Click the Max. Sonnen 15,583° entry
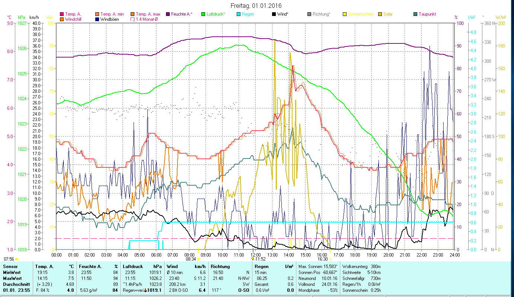This screenshot has width=514, height=297. pos(317,267)
